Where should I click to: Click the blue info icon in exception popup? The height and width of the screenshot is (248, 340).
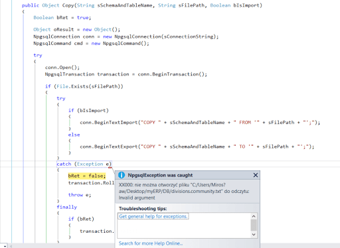tap(122, 175)
